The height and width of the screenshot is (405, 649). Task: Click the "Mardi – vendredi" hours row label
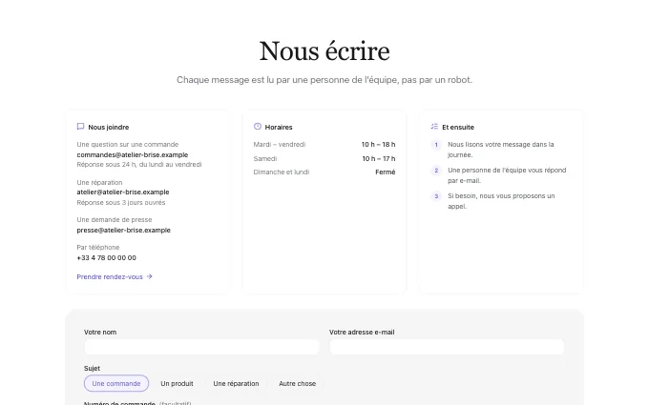point(280,145)
